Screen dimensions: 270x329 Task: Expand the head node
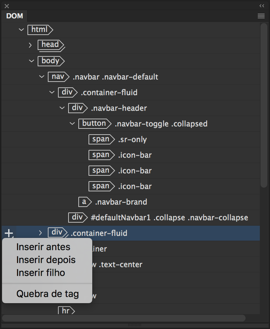pyautogui.click(x=30, y=45)
